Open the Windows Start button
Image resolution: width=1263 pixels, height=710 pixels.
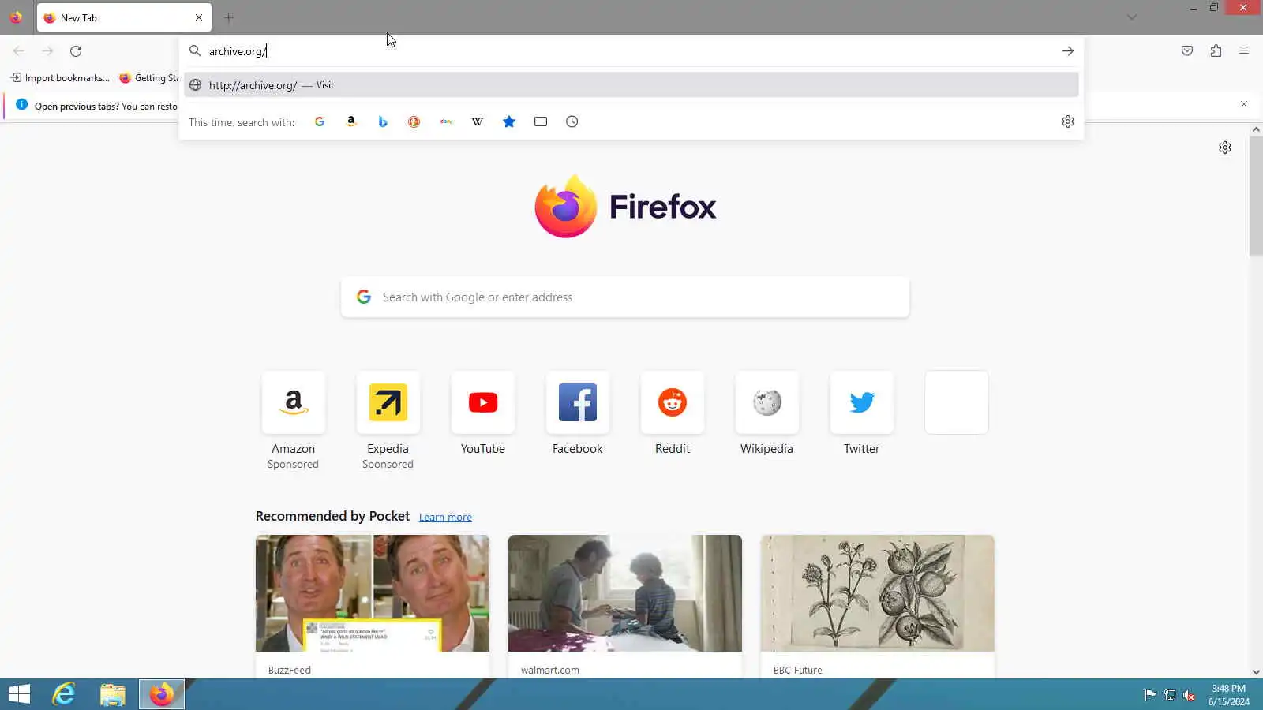pyautogui.click(x=20, y=694)
